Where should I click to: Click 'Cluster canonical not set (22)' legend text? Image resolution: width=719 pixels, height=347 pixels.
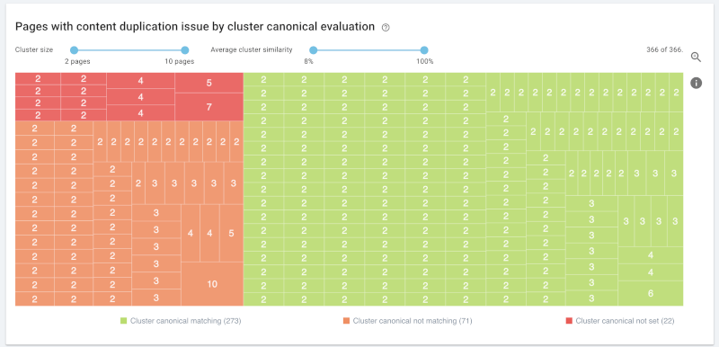[625, 321]
